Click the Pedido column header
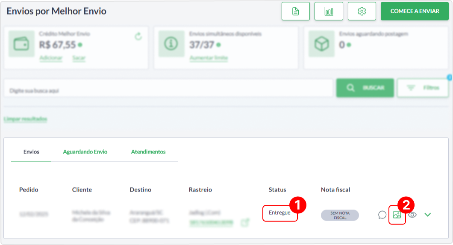Viewport: 453px width, 245px height. coord(29,189)
